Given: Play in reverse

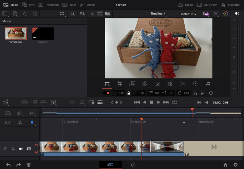Looking at the screenshot, I should coord(145,102).
